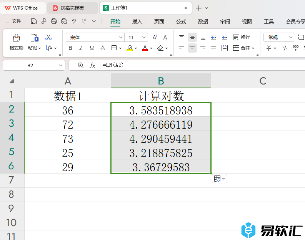Click the zoom magnifier in formula bar
Viewport: 305px width, 240px height.
coord(81,65)
